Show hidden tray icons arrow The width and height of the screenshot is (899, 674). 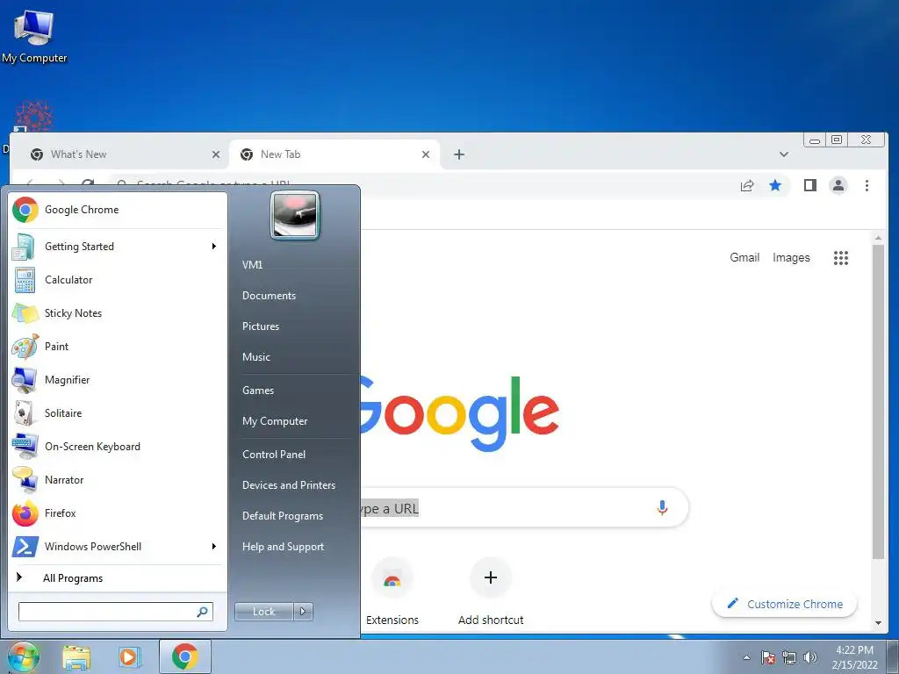746,657
